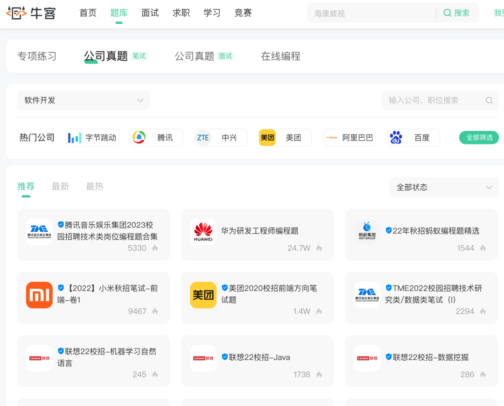Click the 字节跳动 logo icon
504x406 pixels.
[x=75, y=138]
